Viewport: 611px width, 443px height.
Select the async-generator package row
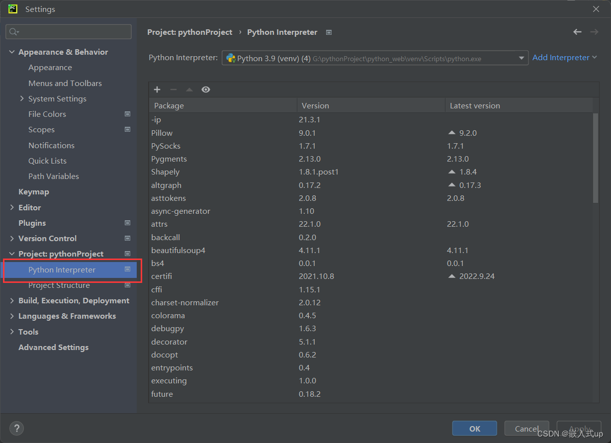(371, 211)
